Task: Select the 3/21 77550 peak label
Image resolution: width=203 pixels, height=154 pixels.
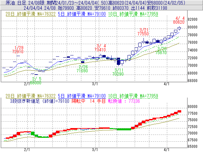Action: pos(143,32)
